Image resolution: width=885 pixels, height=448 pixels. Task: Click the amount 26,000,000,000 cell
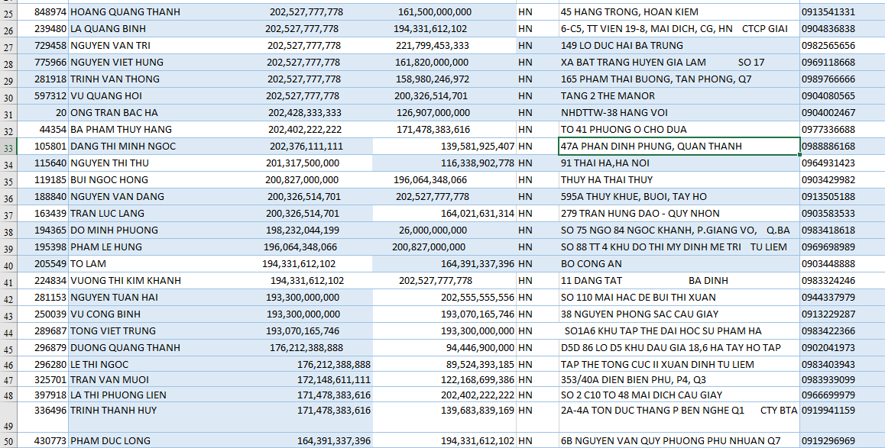434,230
